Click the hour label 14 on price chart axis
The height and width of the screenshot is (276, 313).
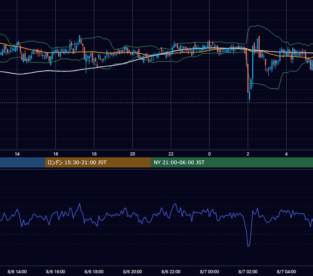[x=17, y=154]
